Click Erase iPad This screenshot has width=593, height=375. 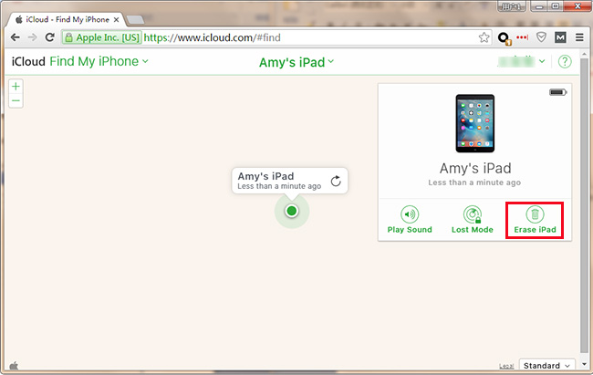[535, 220]
